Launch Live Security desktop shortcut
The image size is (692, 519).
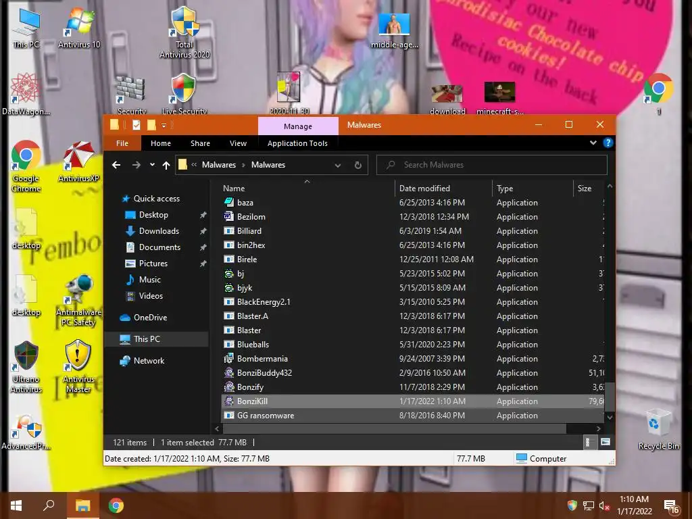tap(184, 94)
